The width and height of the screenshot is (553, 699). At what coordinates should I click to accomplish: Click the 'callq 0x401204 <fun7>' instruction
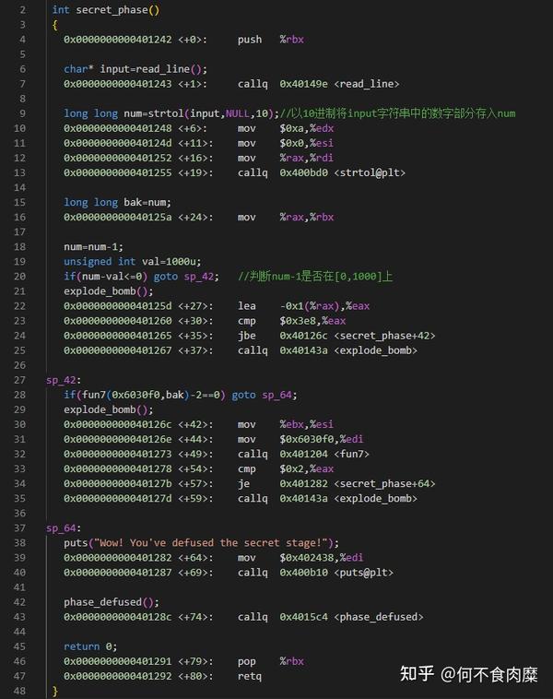(303, 454)
